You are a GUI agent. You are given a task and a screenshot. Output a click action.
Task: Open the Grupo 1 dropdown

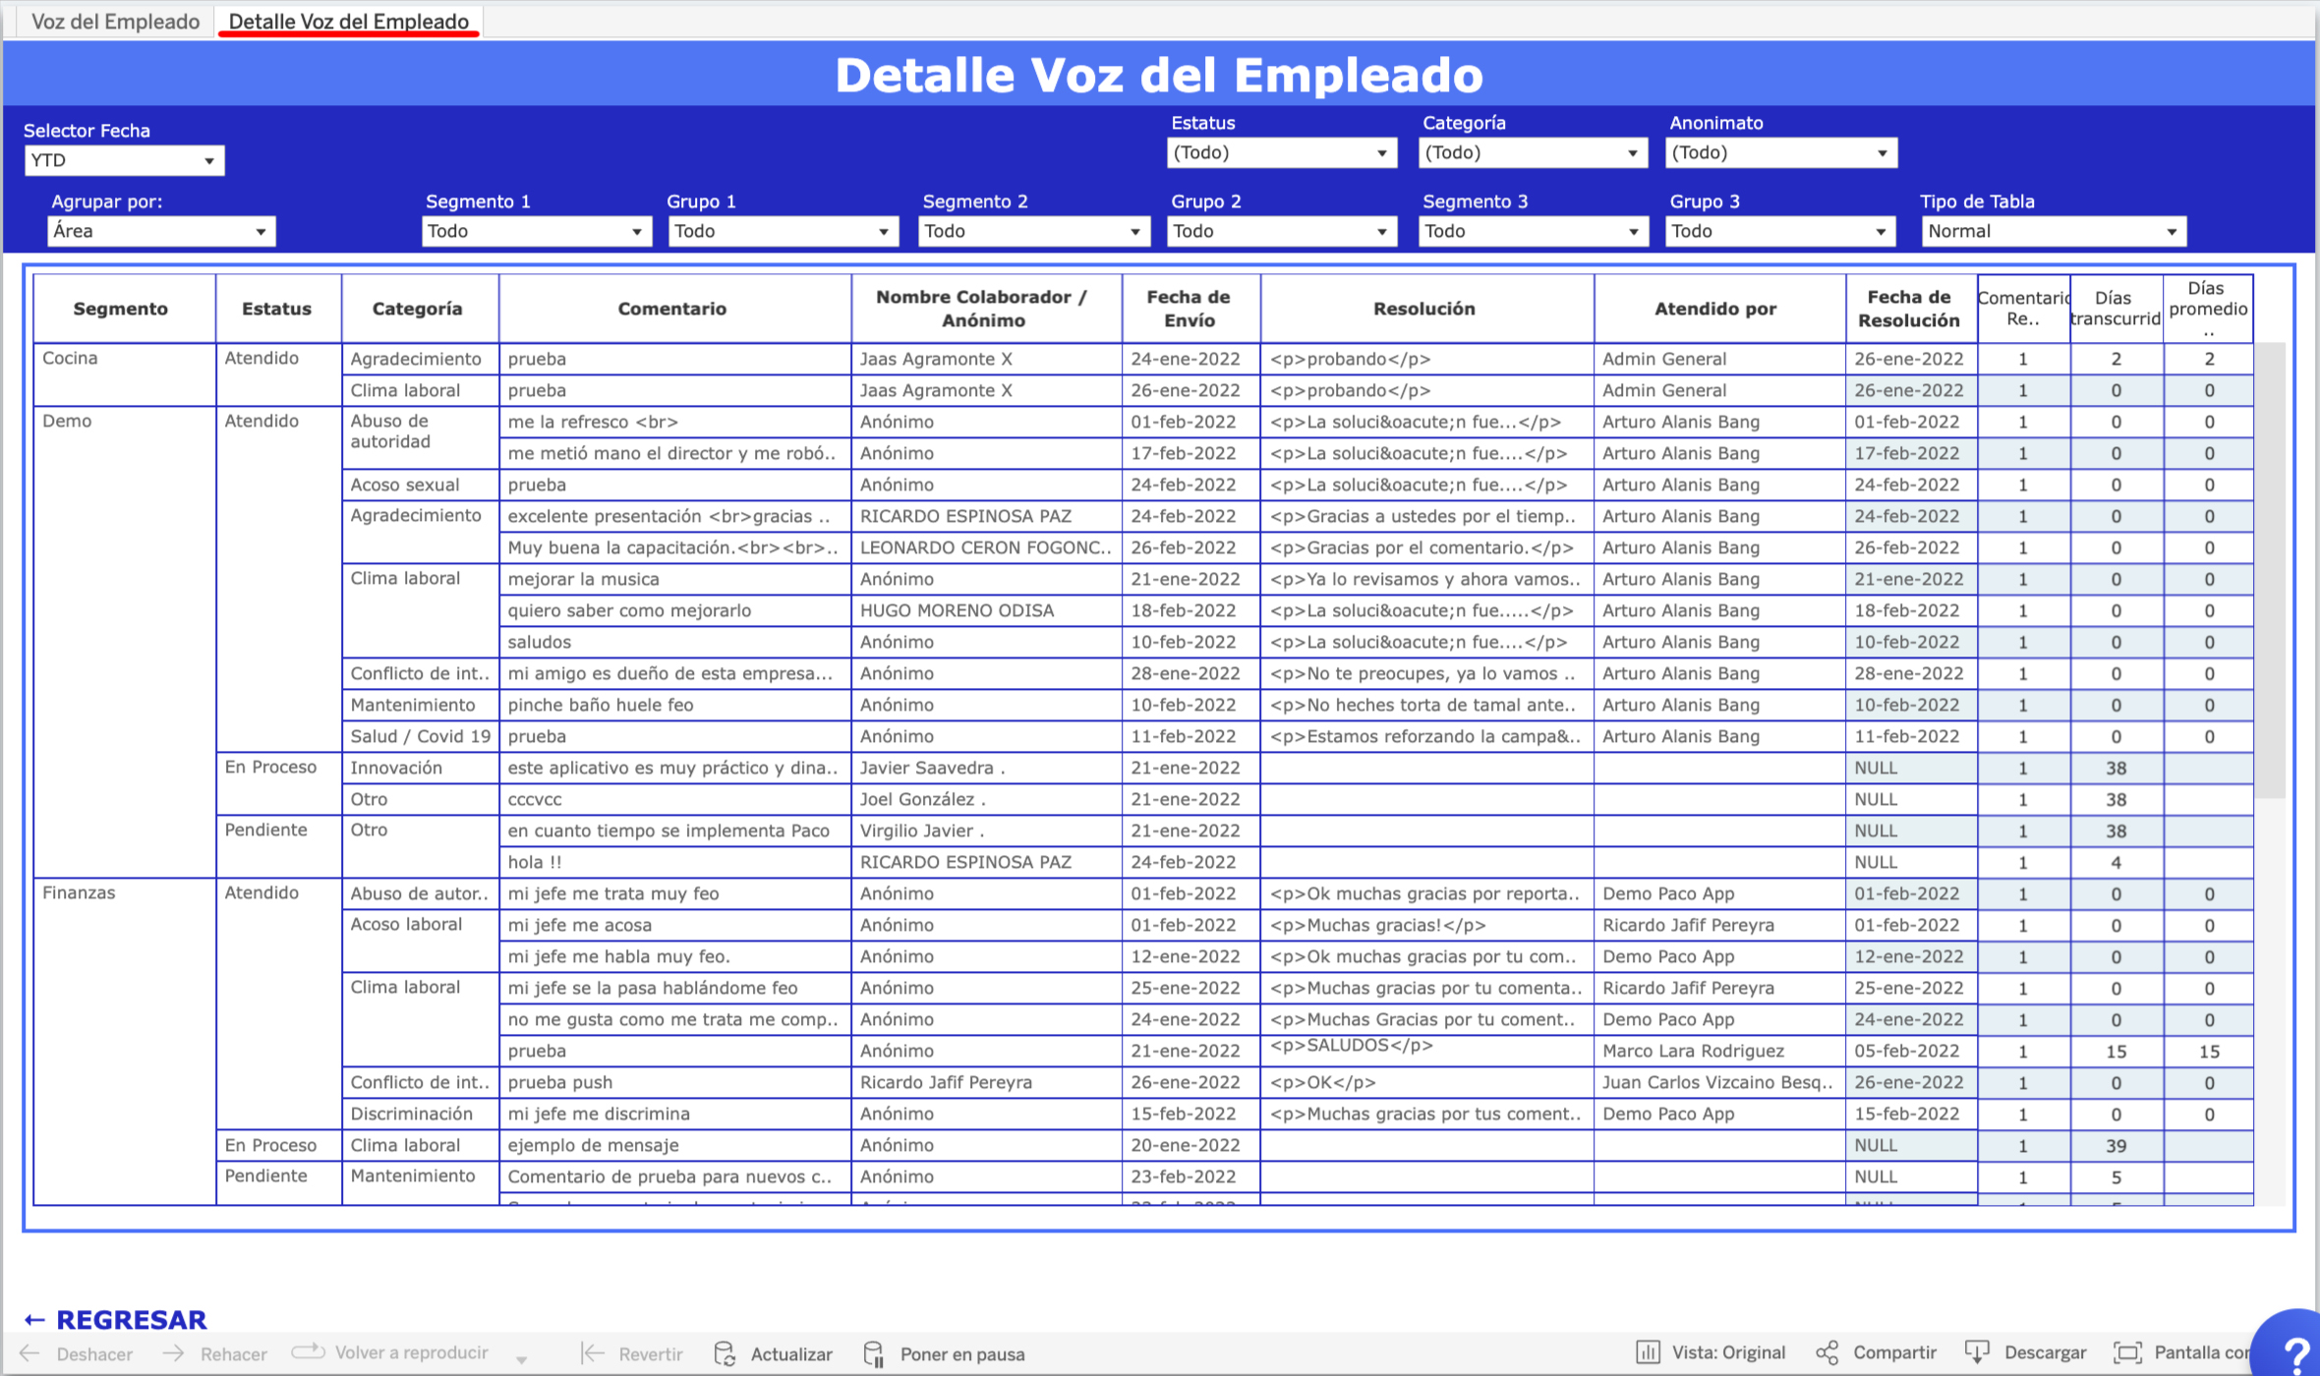tap(783, 231)
